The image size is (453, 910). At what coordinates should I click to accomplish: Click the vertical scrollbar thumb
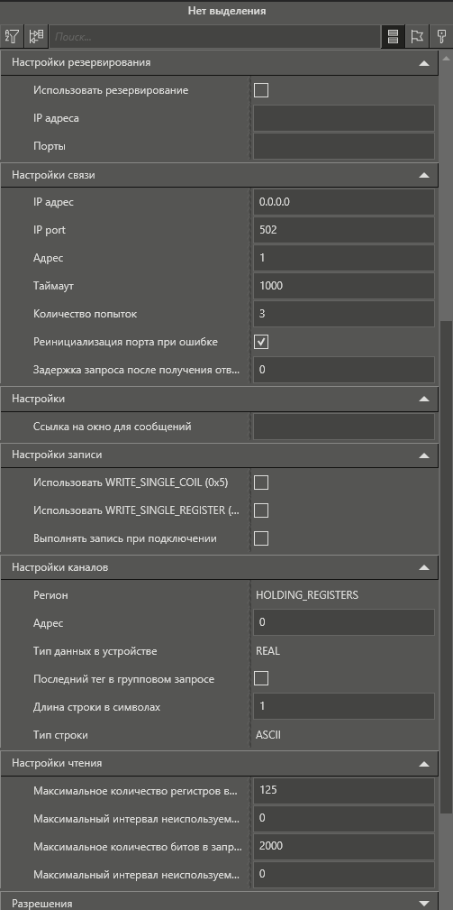(x=446, y=565)
